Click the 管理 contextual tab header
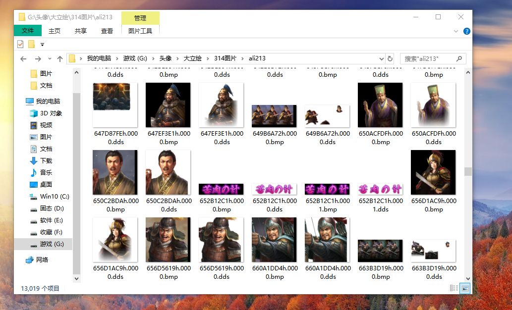Image resolution: width=512 pixels, height=310 pixels. (140, 18)
